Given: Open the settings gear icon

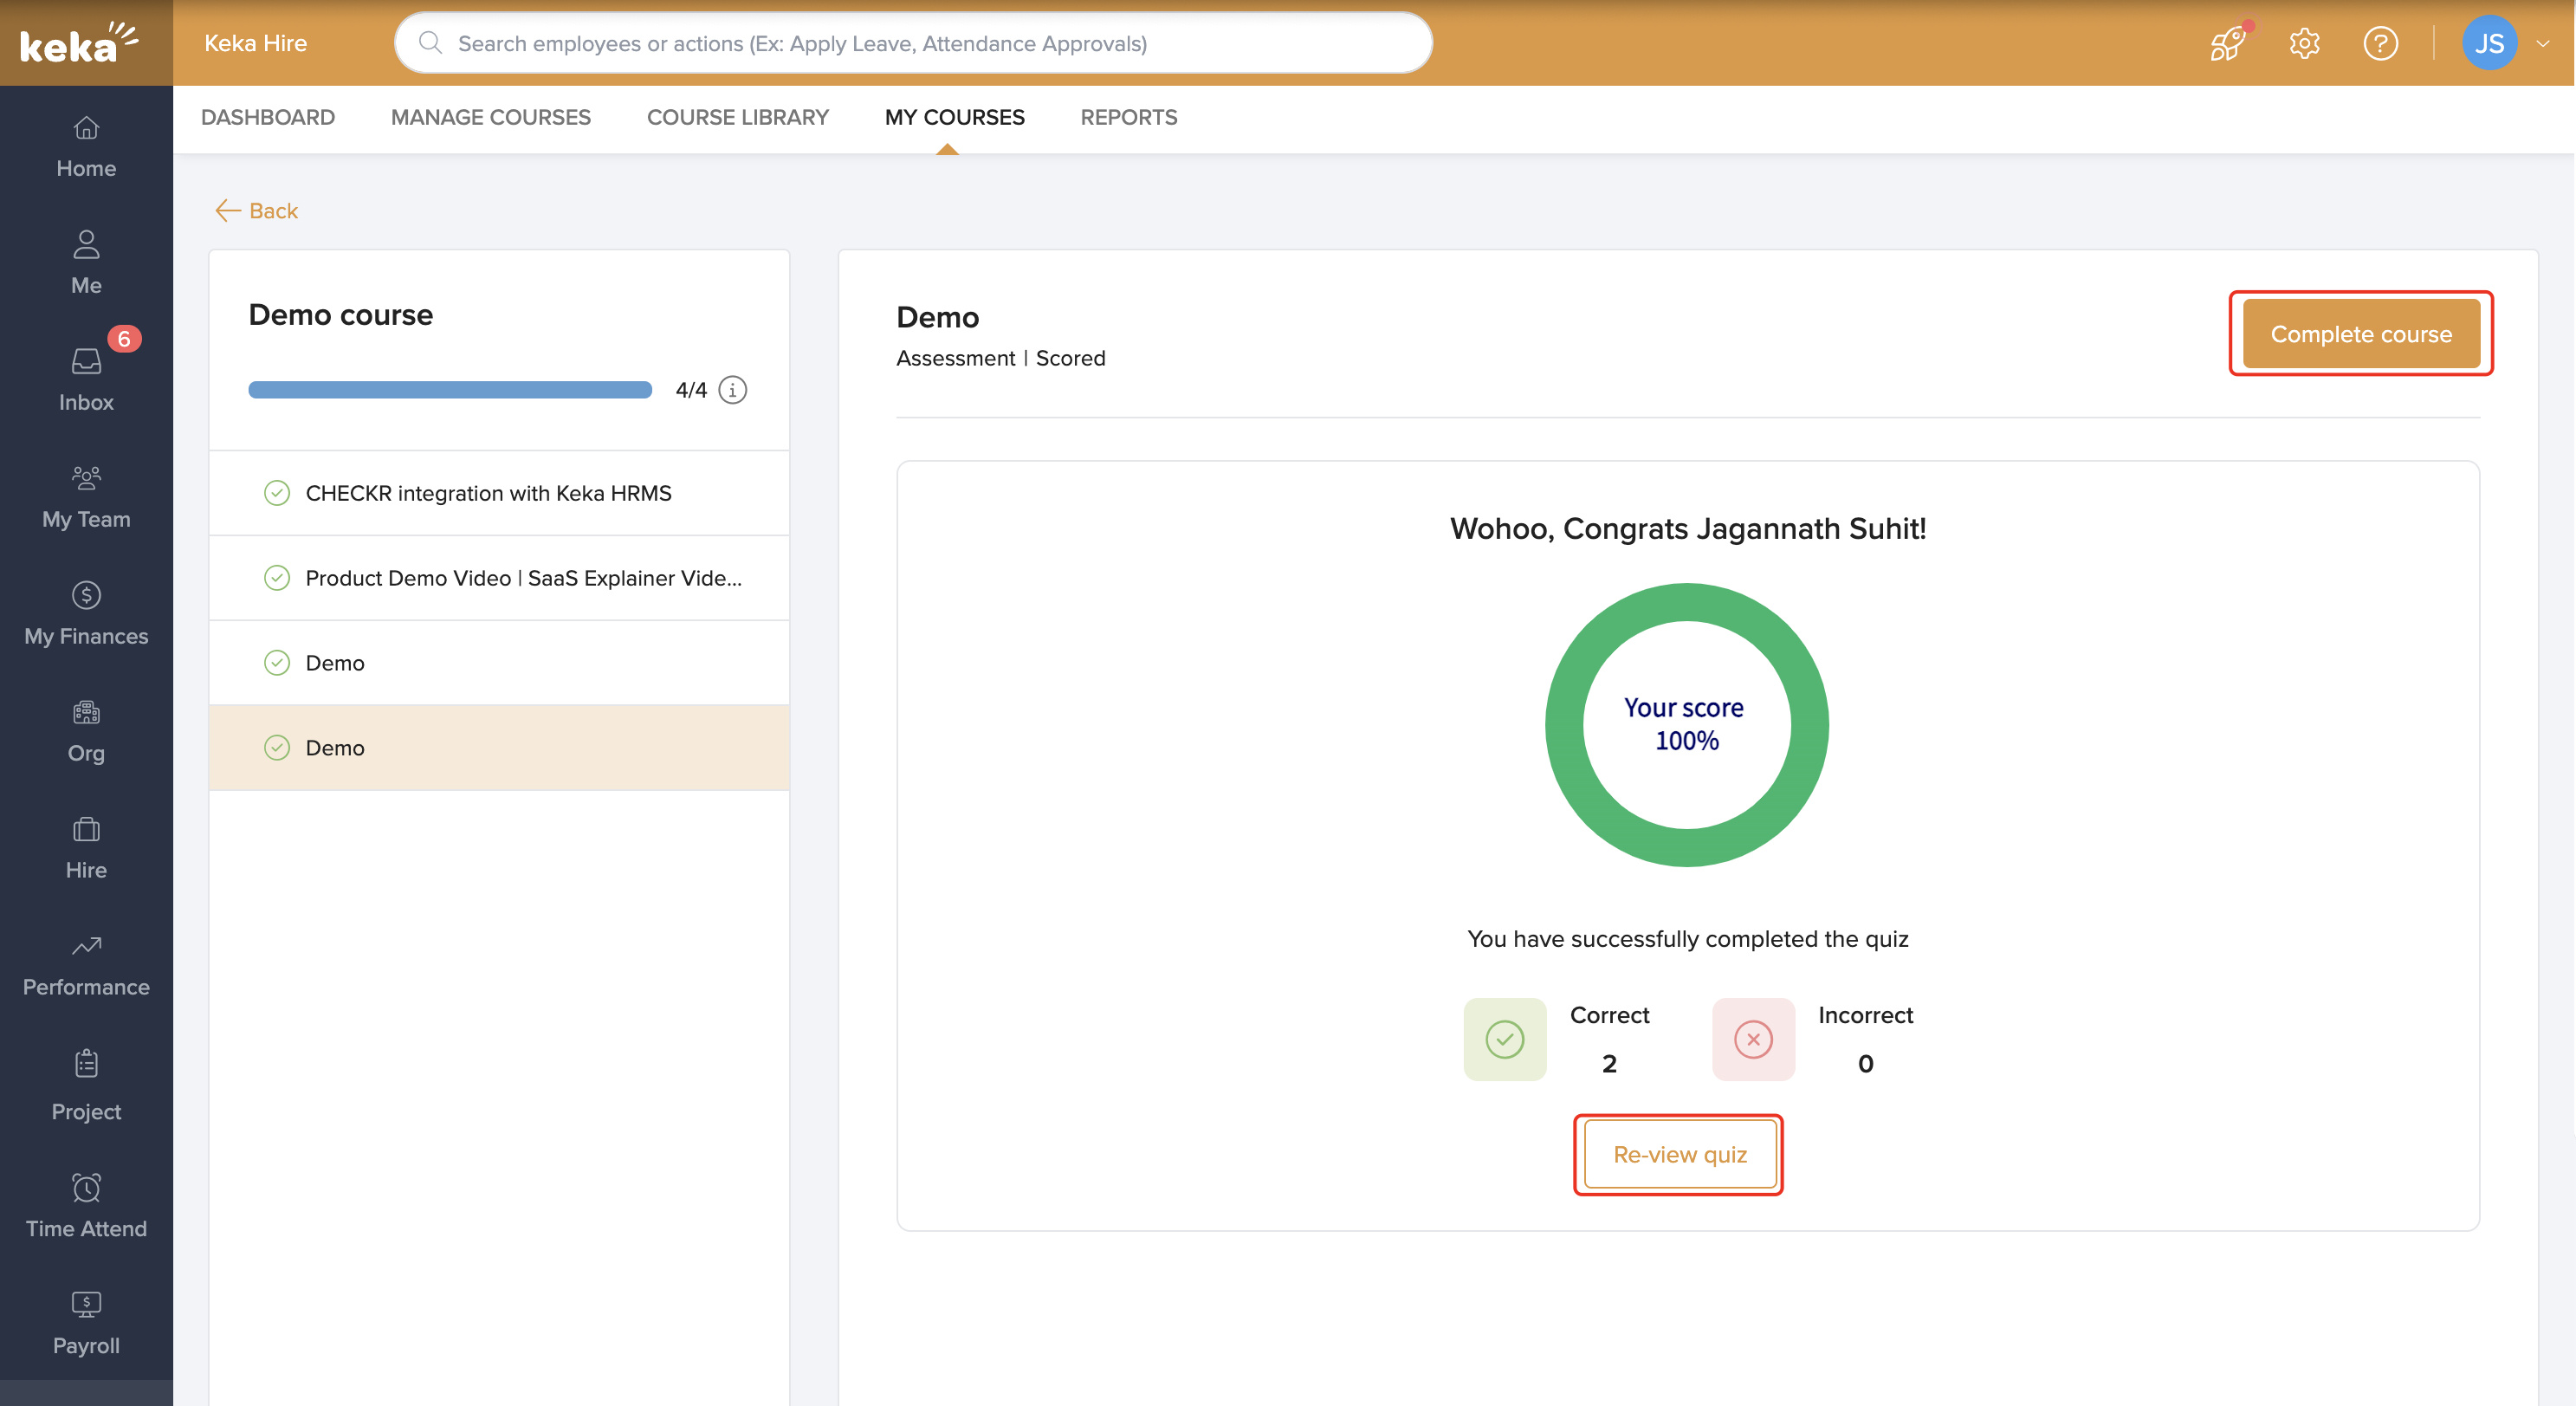Looking at the screenshot, I should (x=2304, y=43).
